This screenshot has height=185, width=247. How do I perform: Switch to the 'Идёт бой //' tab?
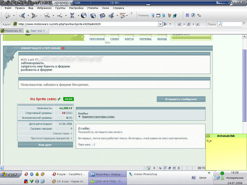point(37,31)
